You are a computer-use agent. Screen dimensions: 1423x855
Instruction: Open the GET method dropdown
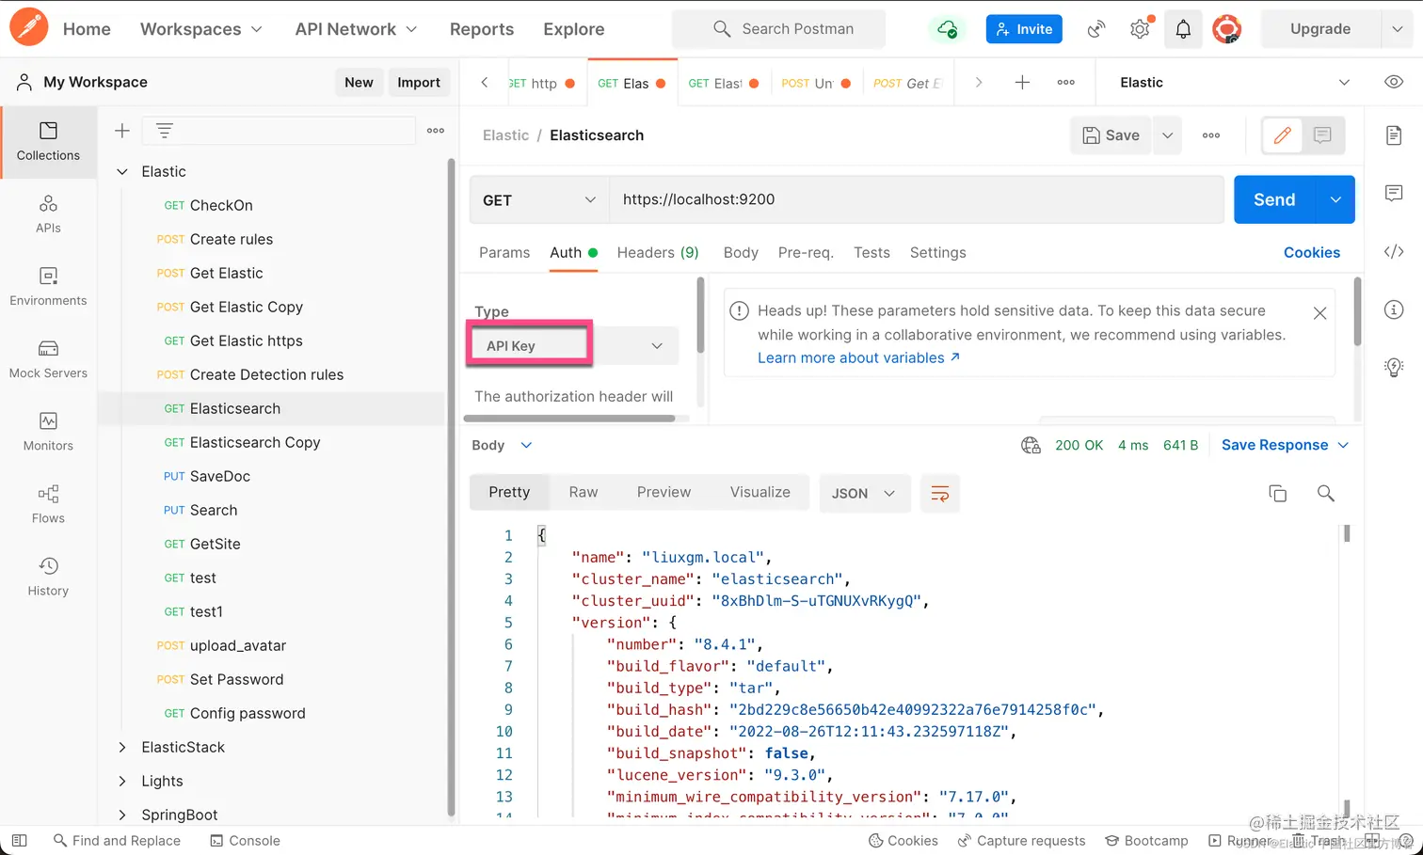coord(539,199)
